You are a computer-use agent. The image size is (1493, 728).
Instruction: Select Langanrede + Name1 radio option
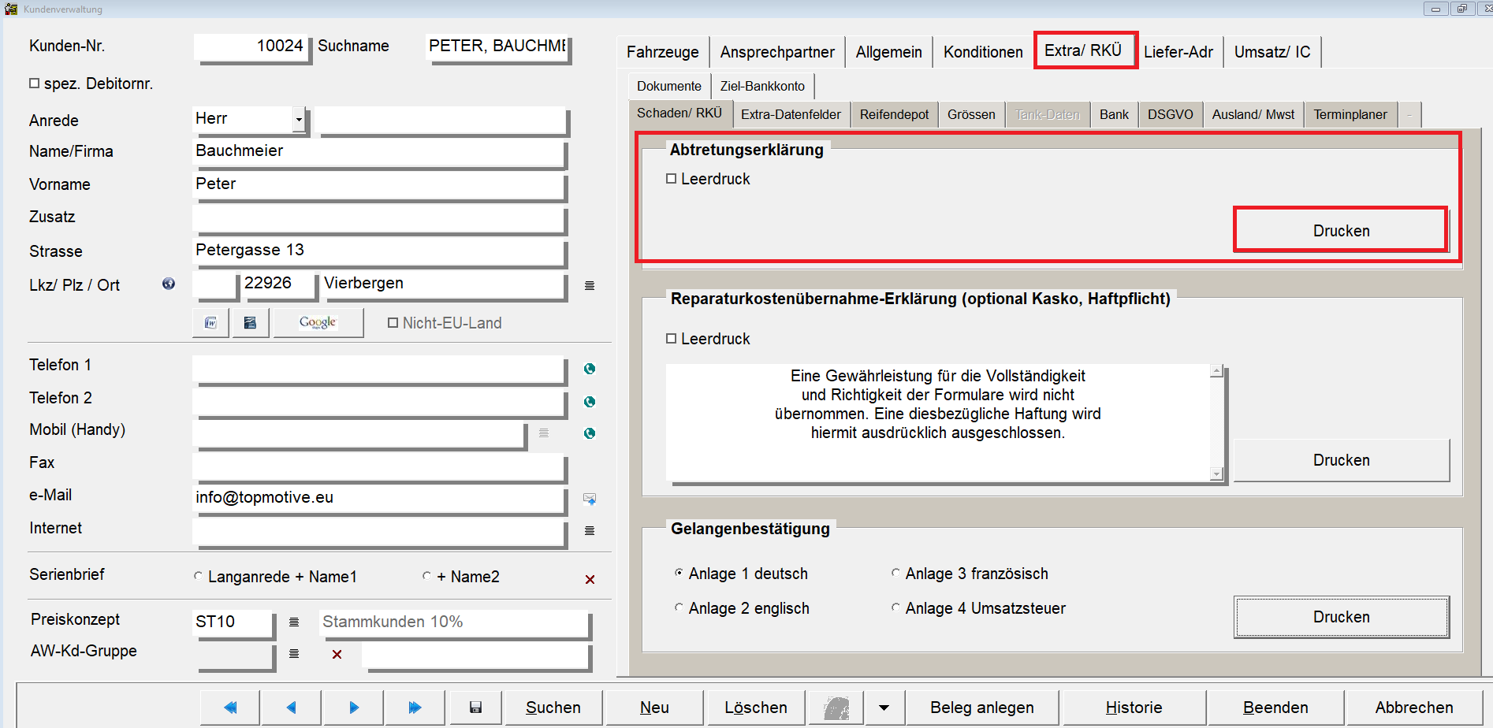(198, 576)
